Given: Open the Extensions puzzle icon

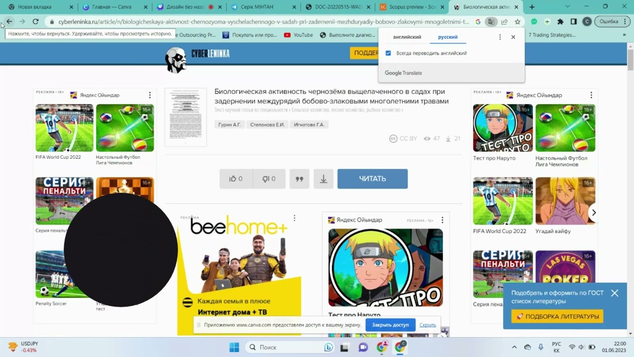Looking at the screenshot, I should (x=560, y=22).
